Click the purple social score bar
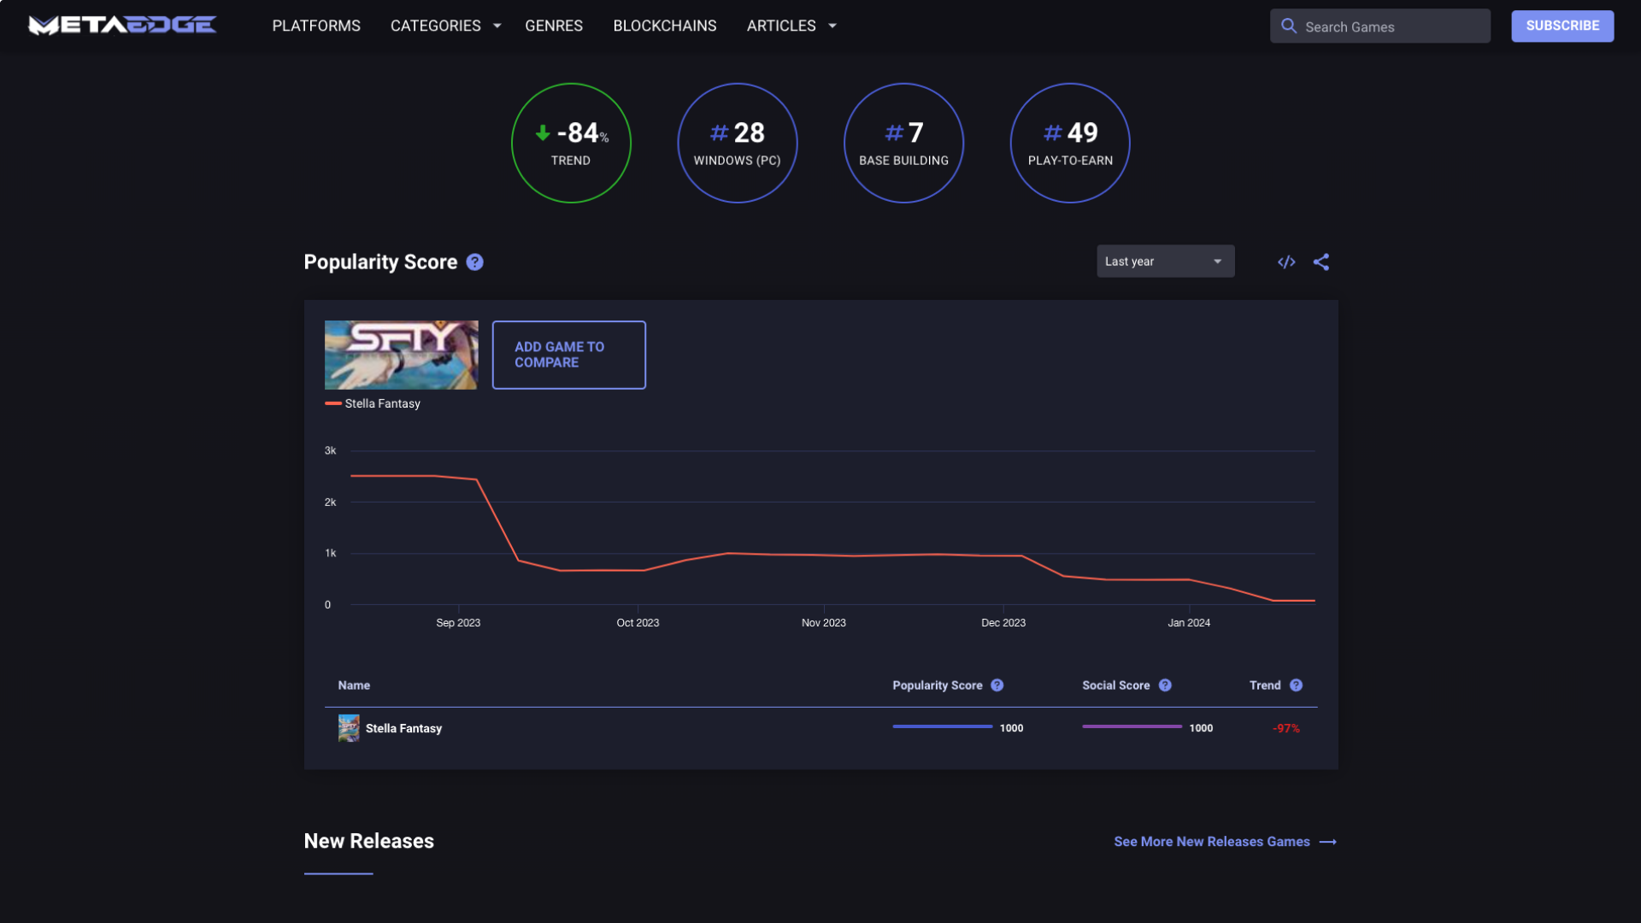This screenshot has height=923, width=1641. coord(1132,726)
